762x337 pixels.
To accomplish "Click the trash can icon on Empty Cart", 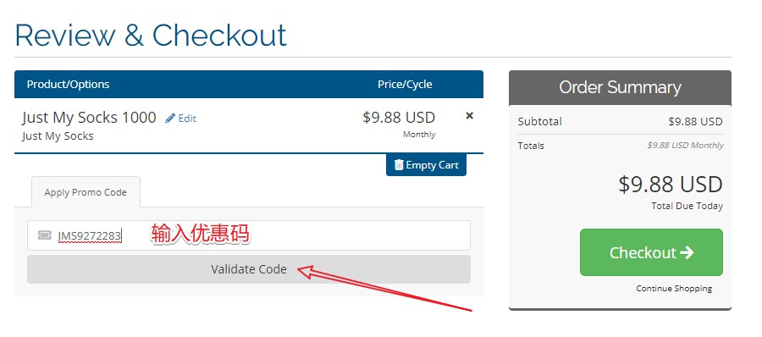I will 399,165.
